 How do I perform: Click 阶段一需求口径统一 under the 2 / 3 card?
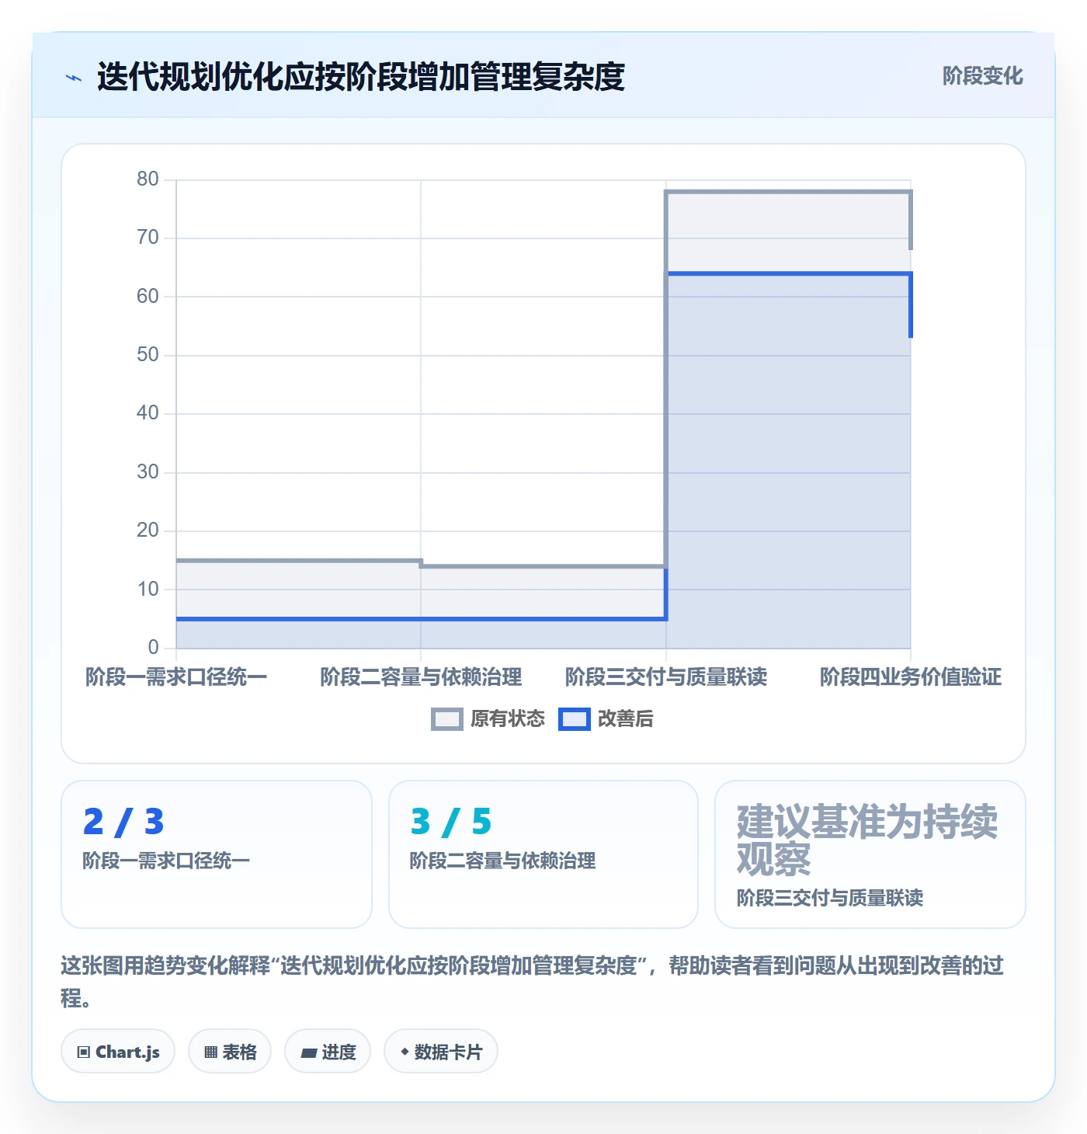(166, 861)
